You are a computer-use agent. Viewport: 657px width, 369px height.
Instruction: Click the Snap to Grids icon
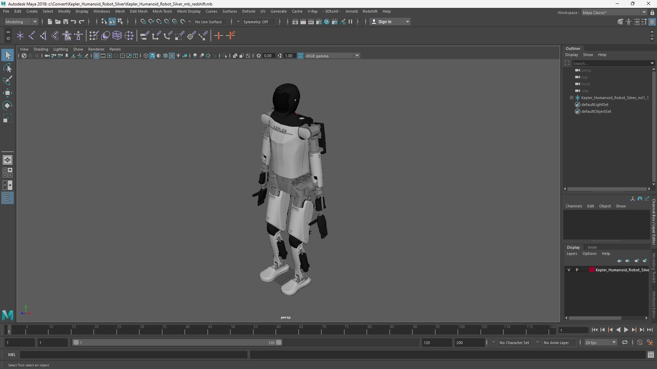(143, 22)
